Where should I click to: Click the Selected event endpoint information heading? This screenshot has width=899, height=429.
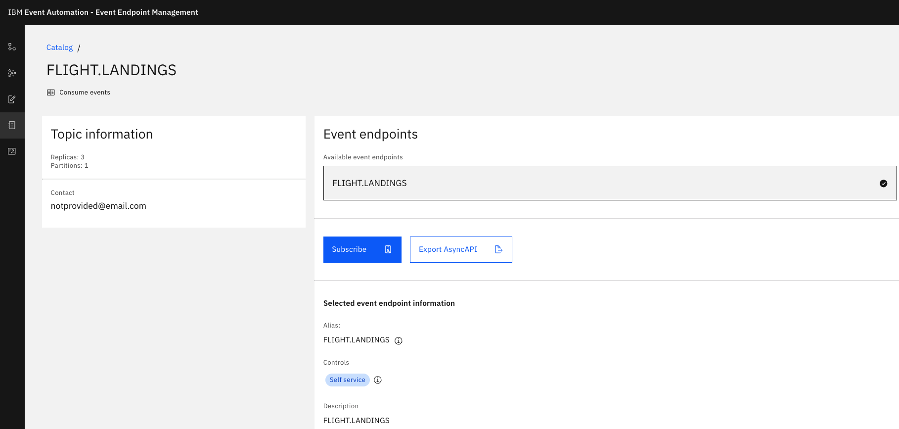pos(389,303)
